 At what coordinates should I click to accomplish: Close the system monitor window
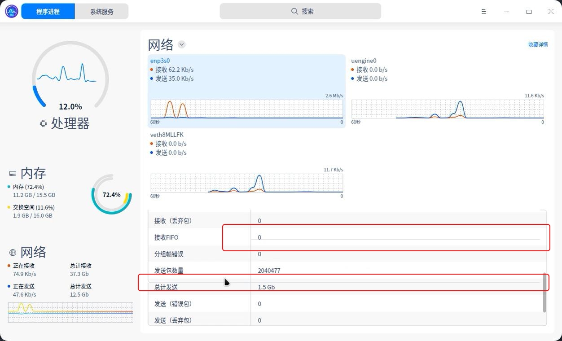tap(551, 12)
